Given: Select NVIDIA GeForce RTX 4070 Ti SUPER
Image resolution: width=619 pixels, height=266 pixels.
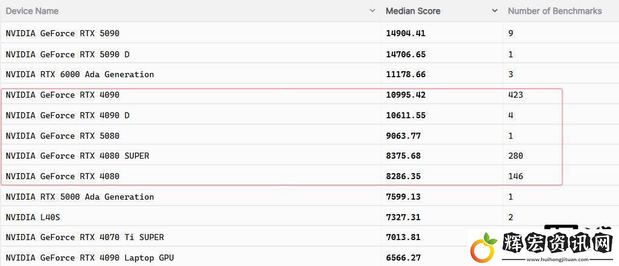Looking at the screenshot, I should 85,237.
